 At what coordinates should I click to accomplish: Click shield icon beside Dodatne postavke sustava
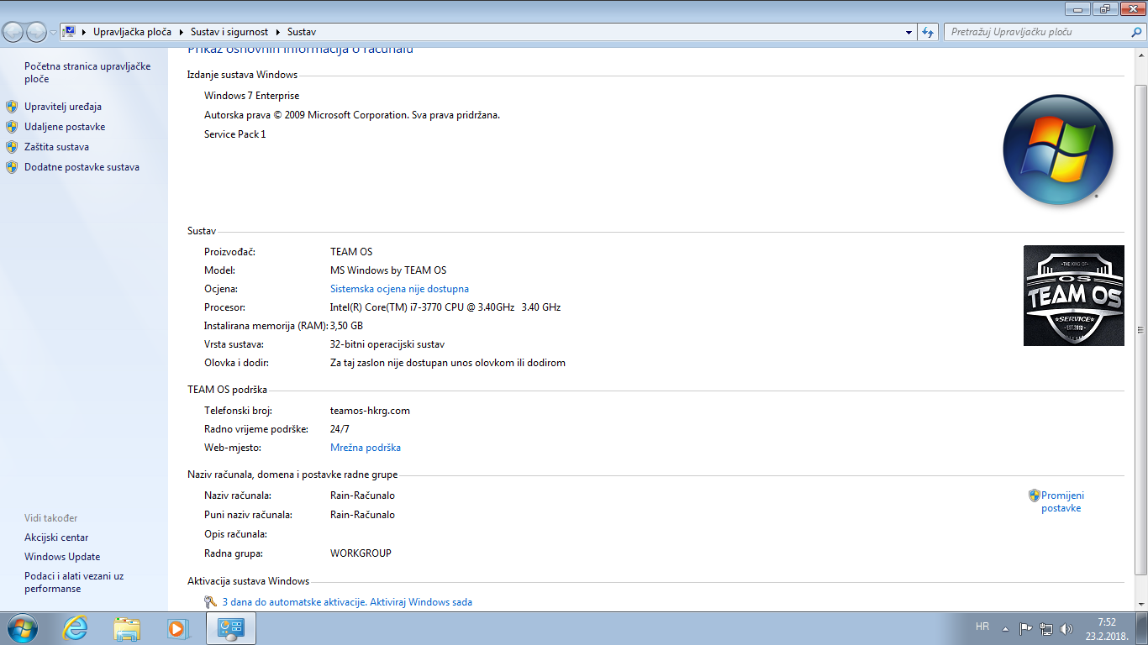coord(12,167)
